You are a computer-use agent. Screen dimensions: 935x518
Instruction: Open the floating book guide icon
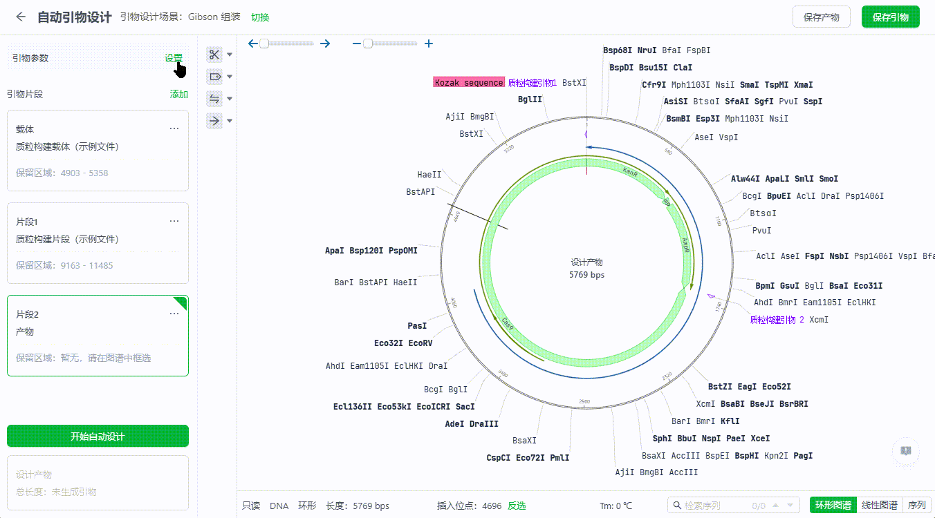point(905,450)
